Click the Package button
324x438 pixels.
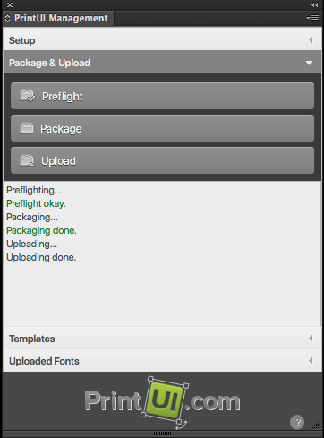click(163, 128)
